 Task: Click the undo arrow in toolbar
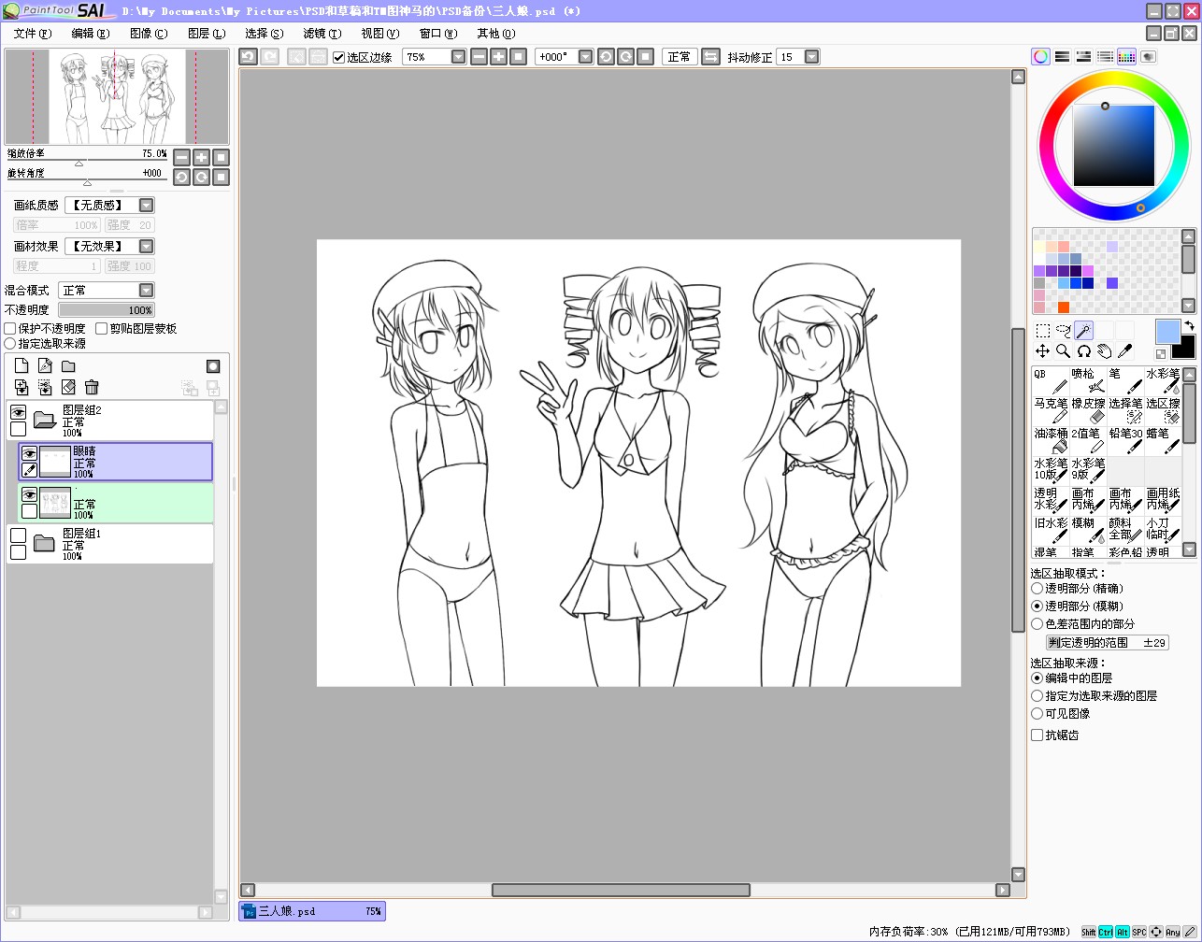point(248,57)
